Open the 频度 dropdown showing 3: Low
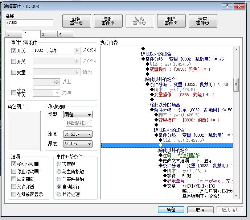The width and height of the screenshot is (250, 220). 78,144
